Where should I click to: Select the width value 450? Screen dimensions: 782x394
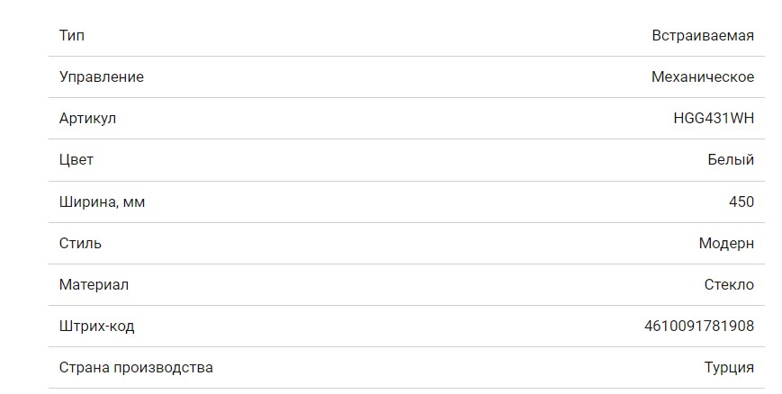[x=741, y=201]
